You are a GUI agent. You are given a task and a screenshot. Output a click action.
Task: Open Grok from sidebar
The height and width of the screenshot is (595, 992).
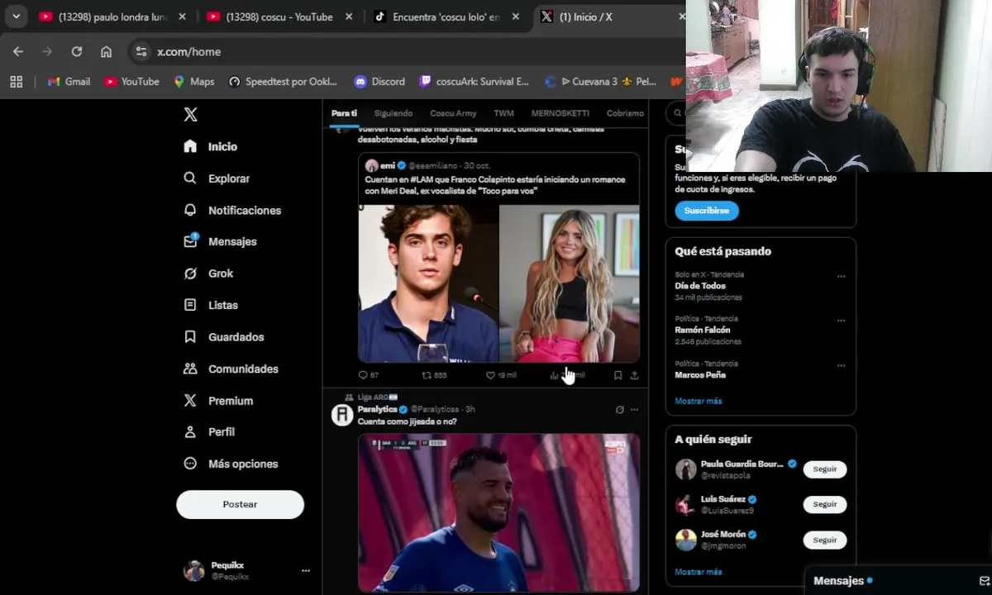tap(208, 274)
